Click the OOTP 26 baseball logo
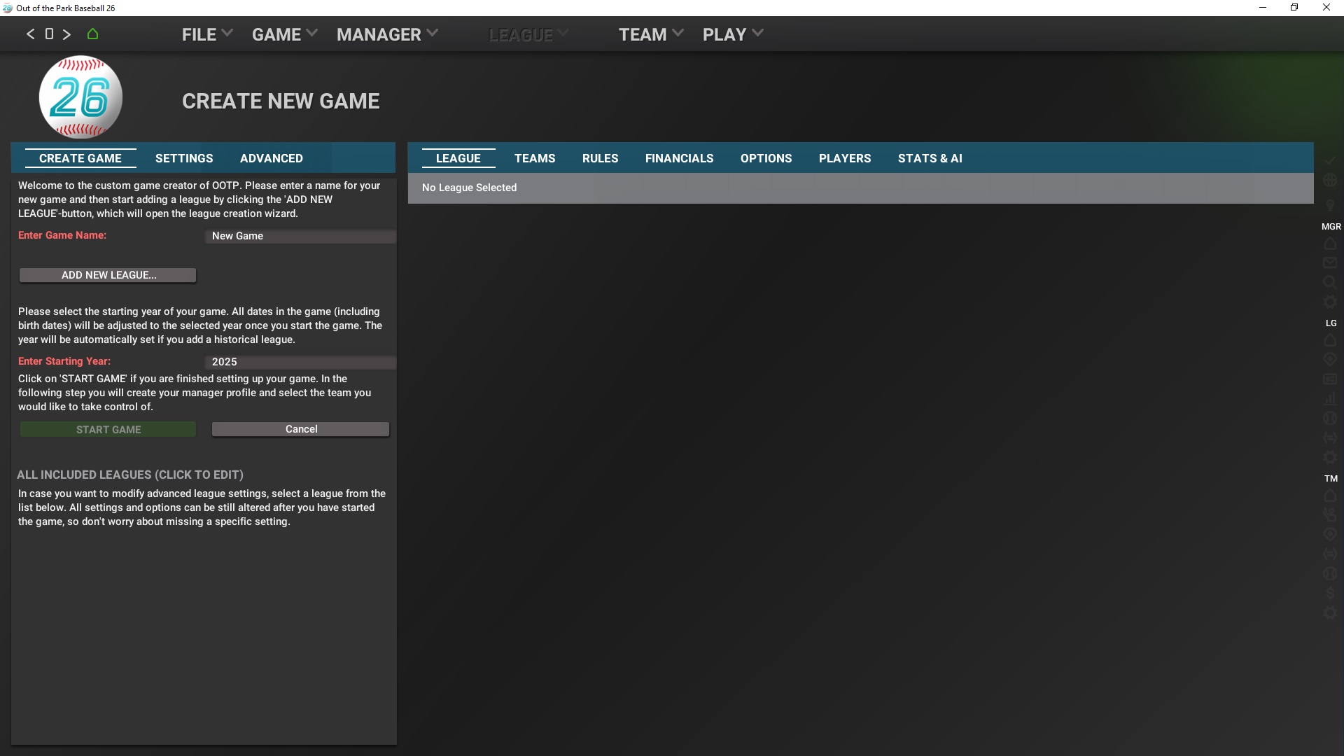The height and width of the screenshot is (756, 1344). [80, 97]
